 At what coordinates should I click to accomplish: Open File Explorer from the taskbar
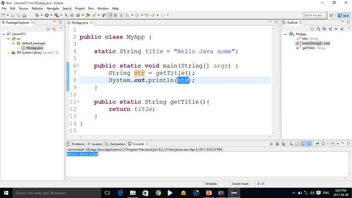pos(133,193)
